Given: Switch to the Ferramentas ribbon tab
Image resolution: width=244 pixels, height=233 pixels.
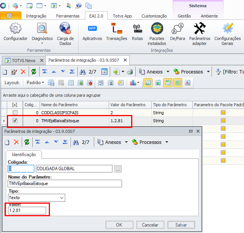Looking at the screenshot, I should click(x=68, y=16).
